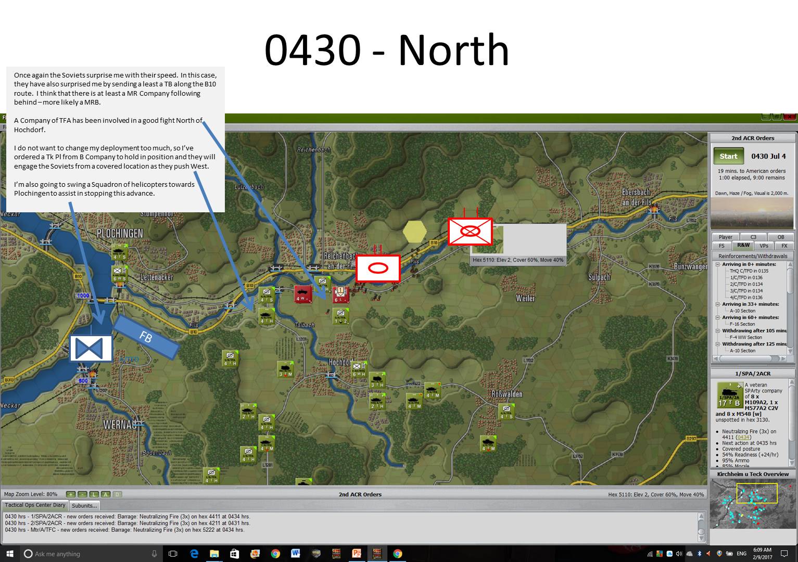
Task: Click the 1000 objective marker on the Neckar
Action: [83, 296]
